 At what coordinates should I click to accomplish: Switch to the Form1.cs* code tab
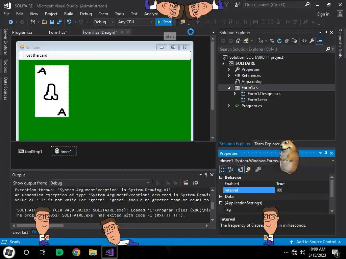(58, 32)
